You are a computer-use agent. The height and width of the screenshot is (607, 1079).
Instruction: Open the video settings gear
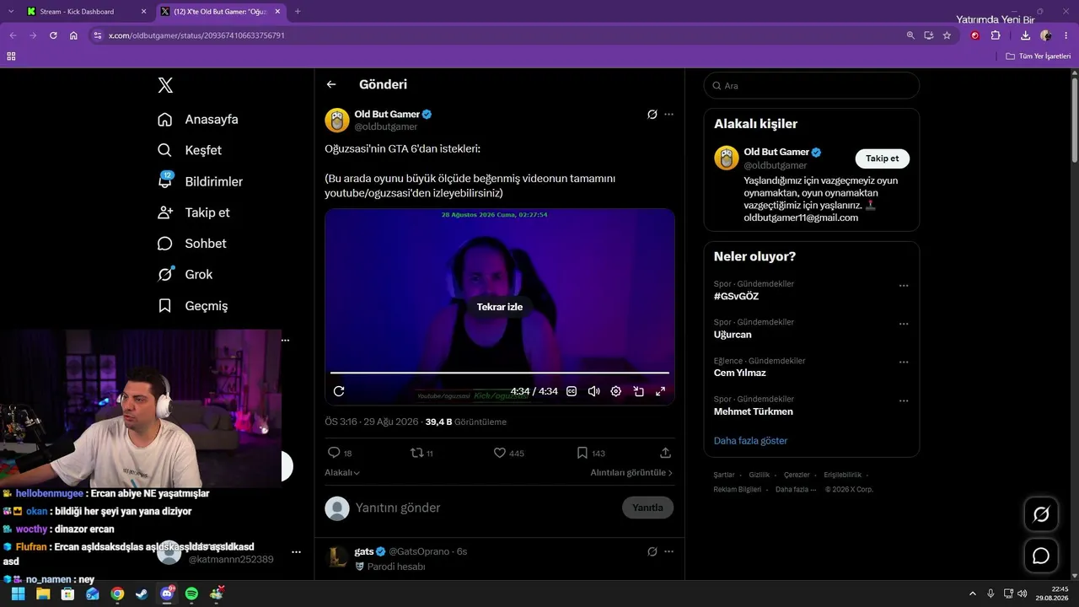[616, 391]
